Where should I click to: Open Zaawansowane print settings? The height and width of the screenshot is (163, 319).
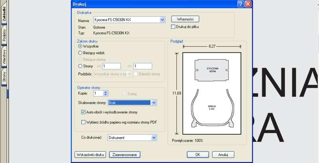click(124, 155)
